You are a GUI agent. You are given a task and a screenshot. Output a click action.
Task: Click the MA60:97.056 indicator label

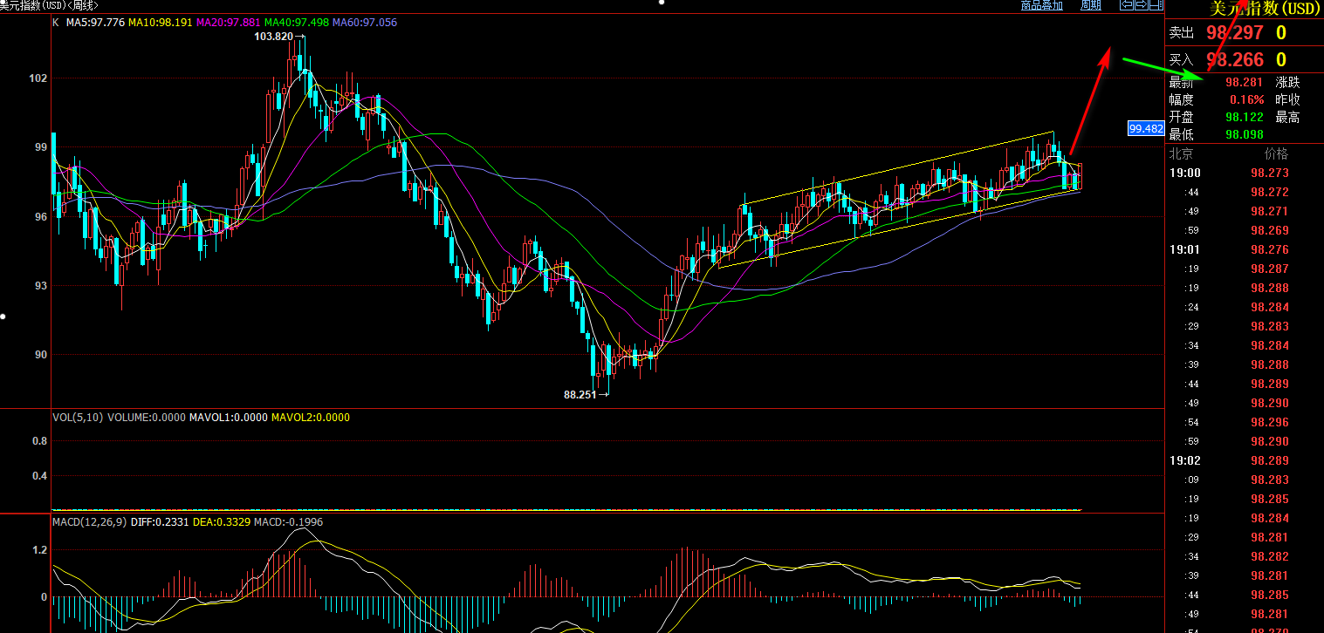364,23
